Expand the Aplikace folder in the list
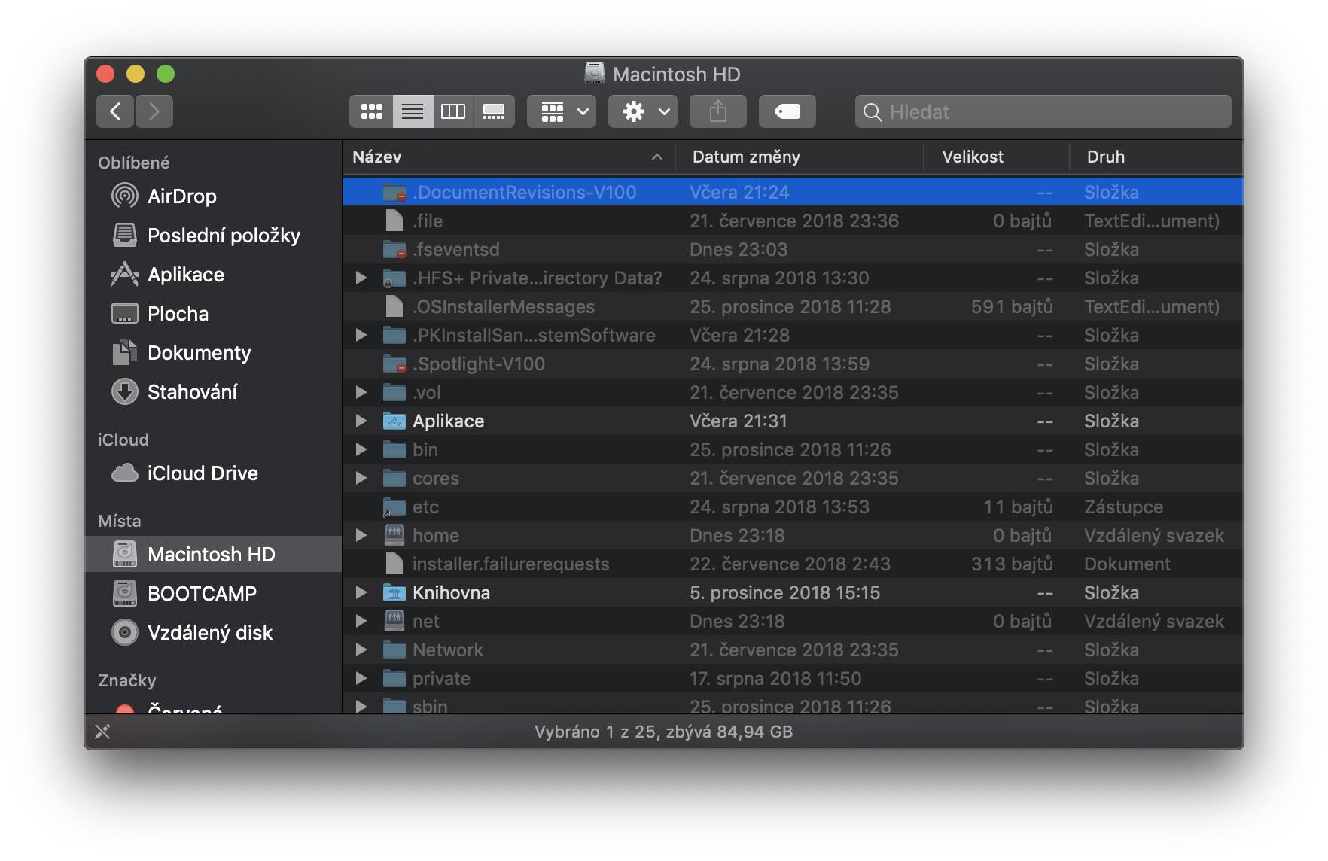This screenshot has width=1328, height=861. [361, 421]
